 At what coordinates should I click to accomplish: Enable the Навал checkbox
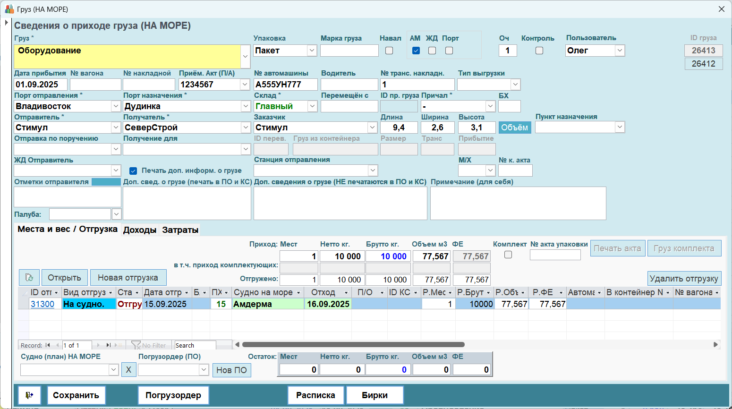389,51
